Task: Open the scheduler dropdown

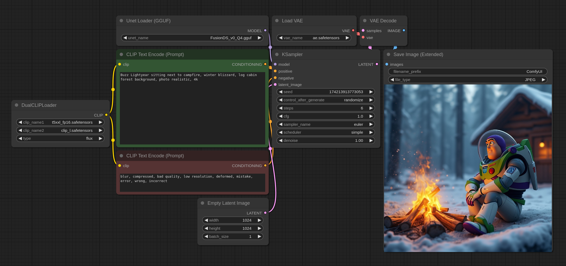Action: (x=326, y=132)
